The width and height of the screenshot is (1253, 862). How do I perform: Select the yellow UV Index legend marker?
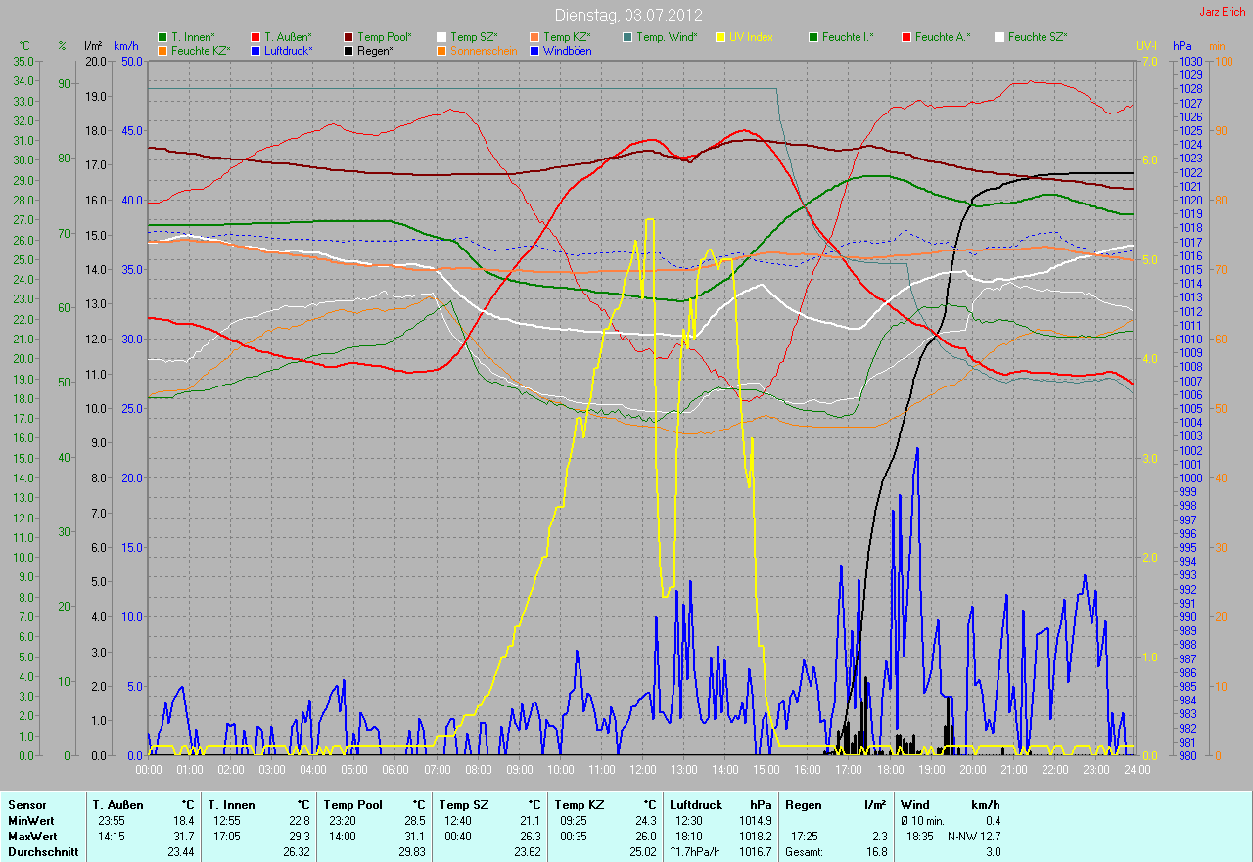721,37
